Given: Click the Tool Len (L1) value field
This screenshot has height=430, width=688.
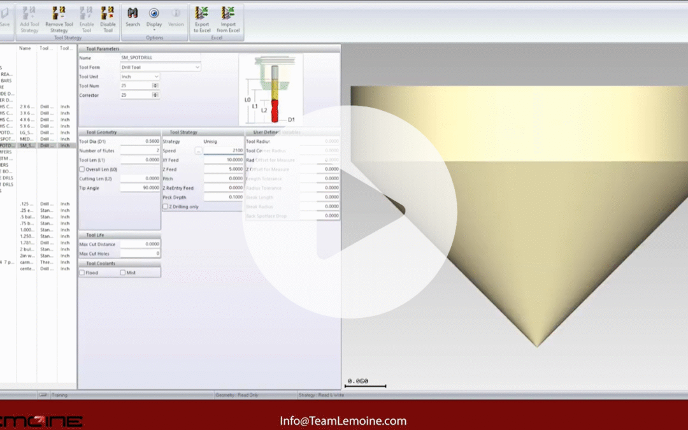Looking at the screenshot, I should 140,160.
